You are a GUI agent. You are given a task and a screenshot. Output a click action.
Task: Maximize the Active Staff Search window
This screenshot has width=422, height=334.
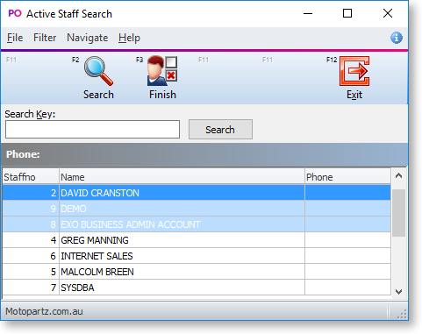pyautogui.click(x=347, y=13)
